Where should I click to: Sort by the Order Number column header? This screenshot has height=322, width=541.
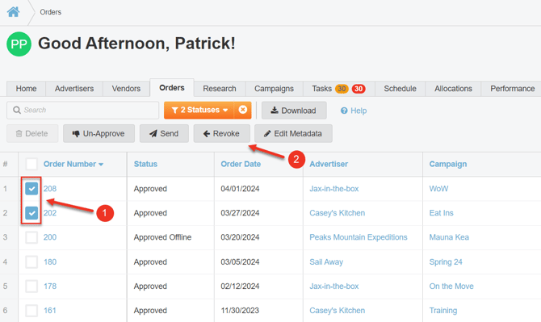click(x=73, y=164)
